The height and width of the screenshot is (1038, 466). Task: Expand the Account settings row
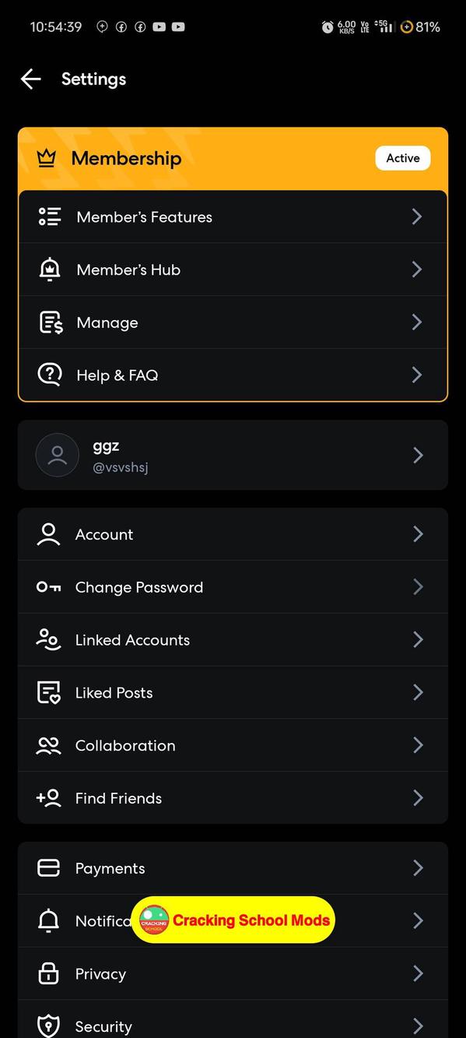point(233,534)
